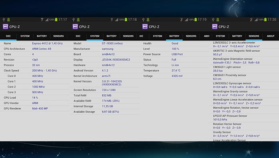The height and width of the screenshot is (158, 279).
Task: Select the active SENSORS tab in the 17:20 screen
Action: click(x=254, y=36)
